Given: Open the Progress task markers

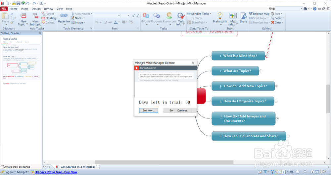Looking at the screenshot, I should point(157,19).
